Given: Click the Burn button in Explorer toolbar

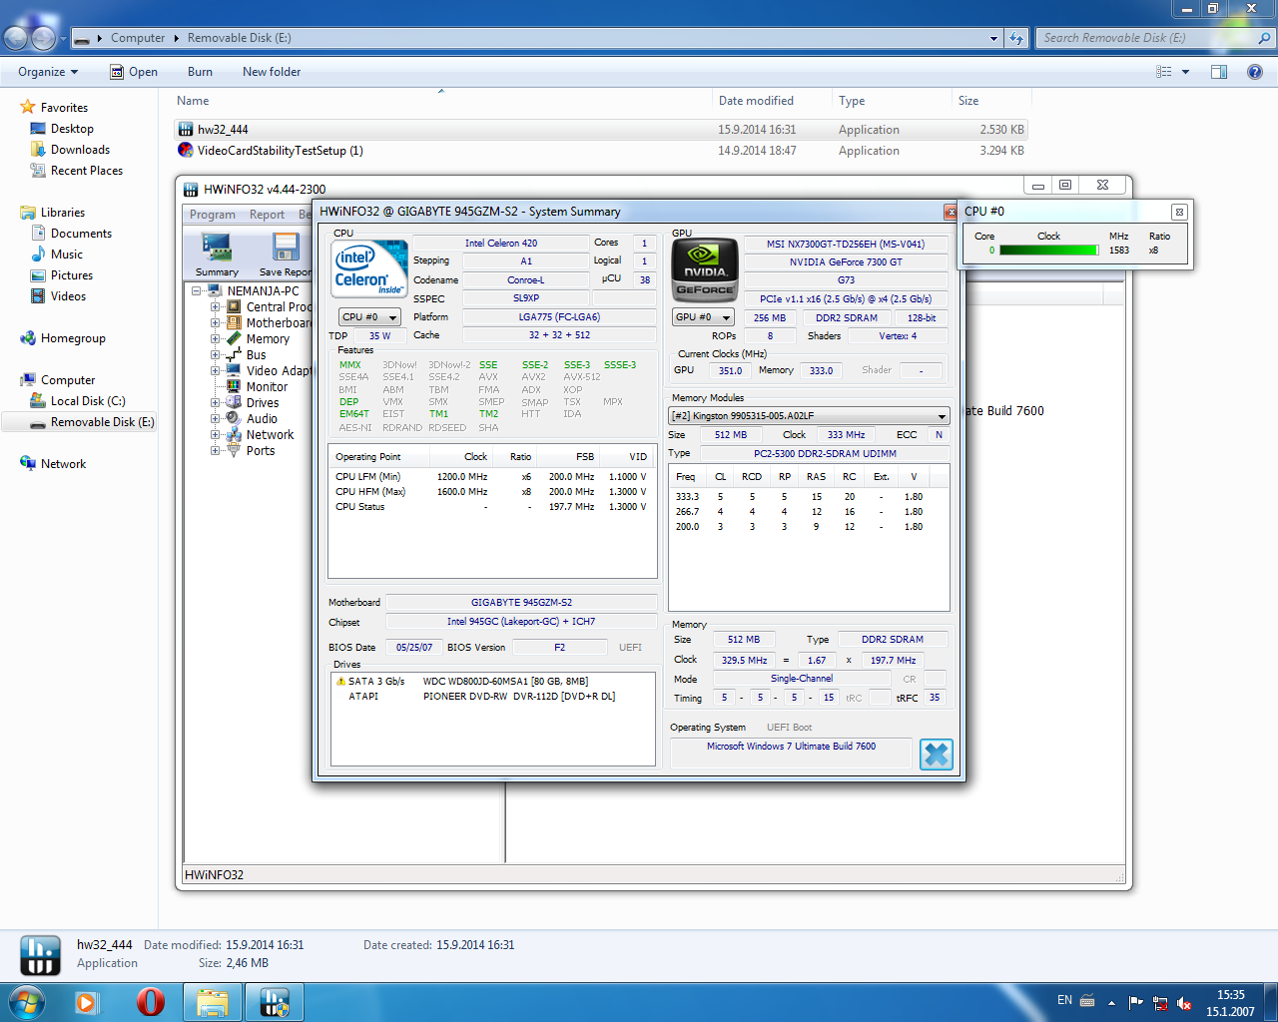Looking at the screenshot, I should (200, 72).
